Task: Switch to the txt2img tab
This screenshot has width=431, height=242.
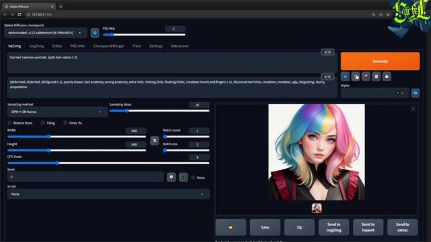Action: tap(15, 46)
